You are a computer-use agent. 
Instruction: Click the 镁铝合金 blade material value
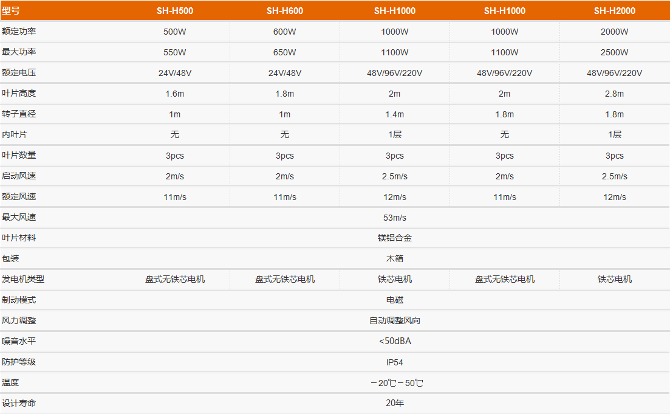pyautogui.click(x=395, y=238)
